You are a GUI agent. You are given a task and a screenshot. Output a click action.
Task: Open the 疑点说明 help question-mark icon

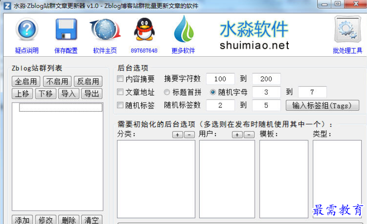(x=27, y=29)
